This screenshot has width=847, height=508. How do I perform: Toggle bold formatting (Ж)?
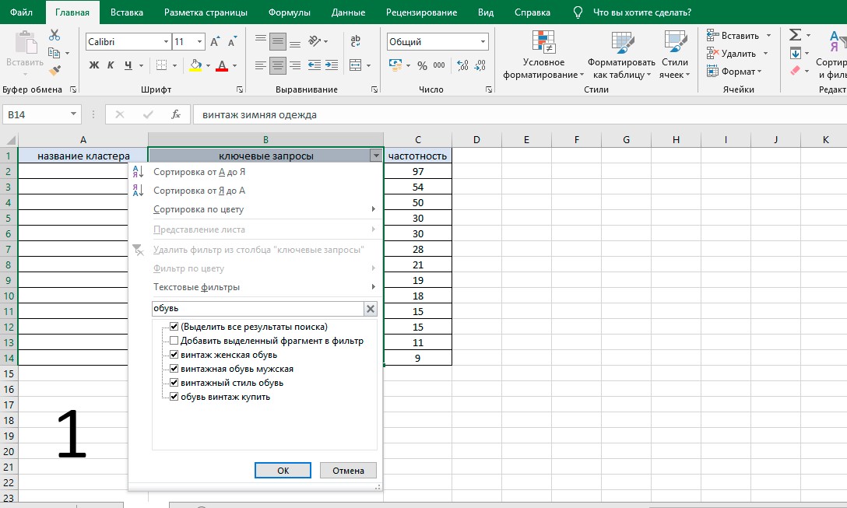click(x=94, y=65)
